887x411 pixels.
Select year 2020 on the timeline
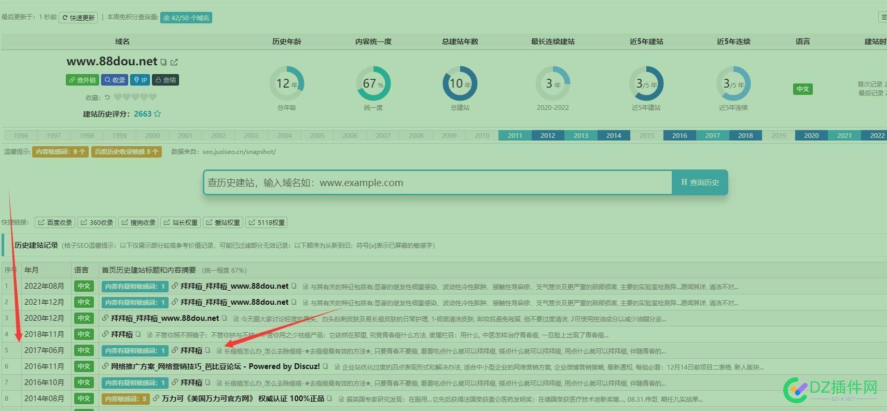click(x=811, y=135)
